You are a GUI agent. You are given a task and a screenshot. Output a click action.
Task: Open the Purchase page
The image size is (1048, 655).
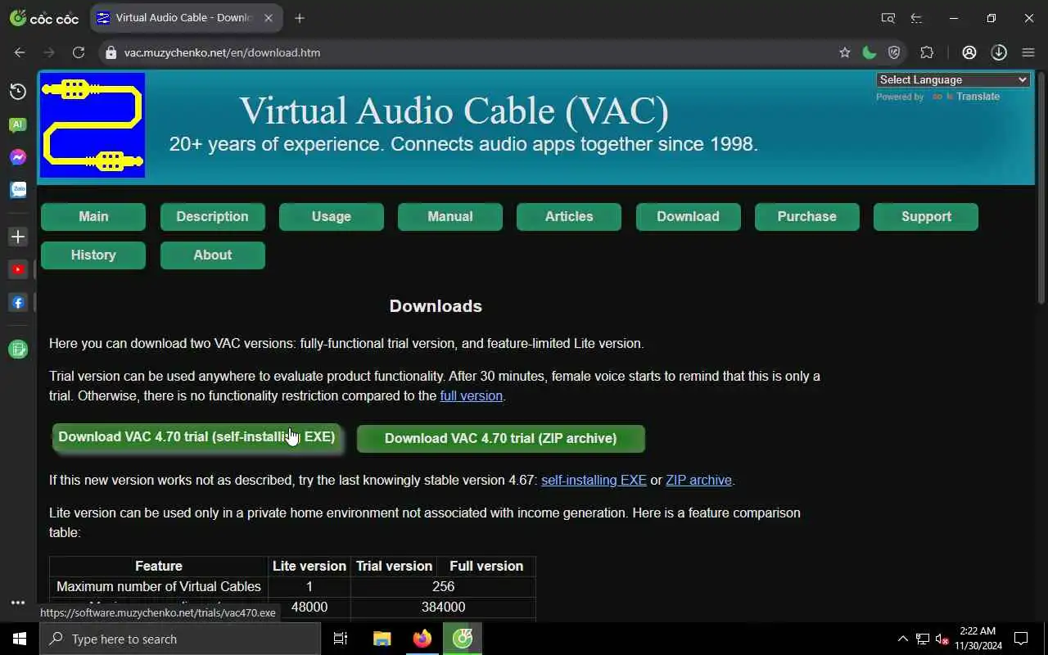tap(807, 217)
